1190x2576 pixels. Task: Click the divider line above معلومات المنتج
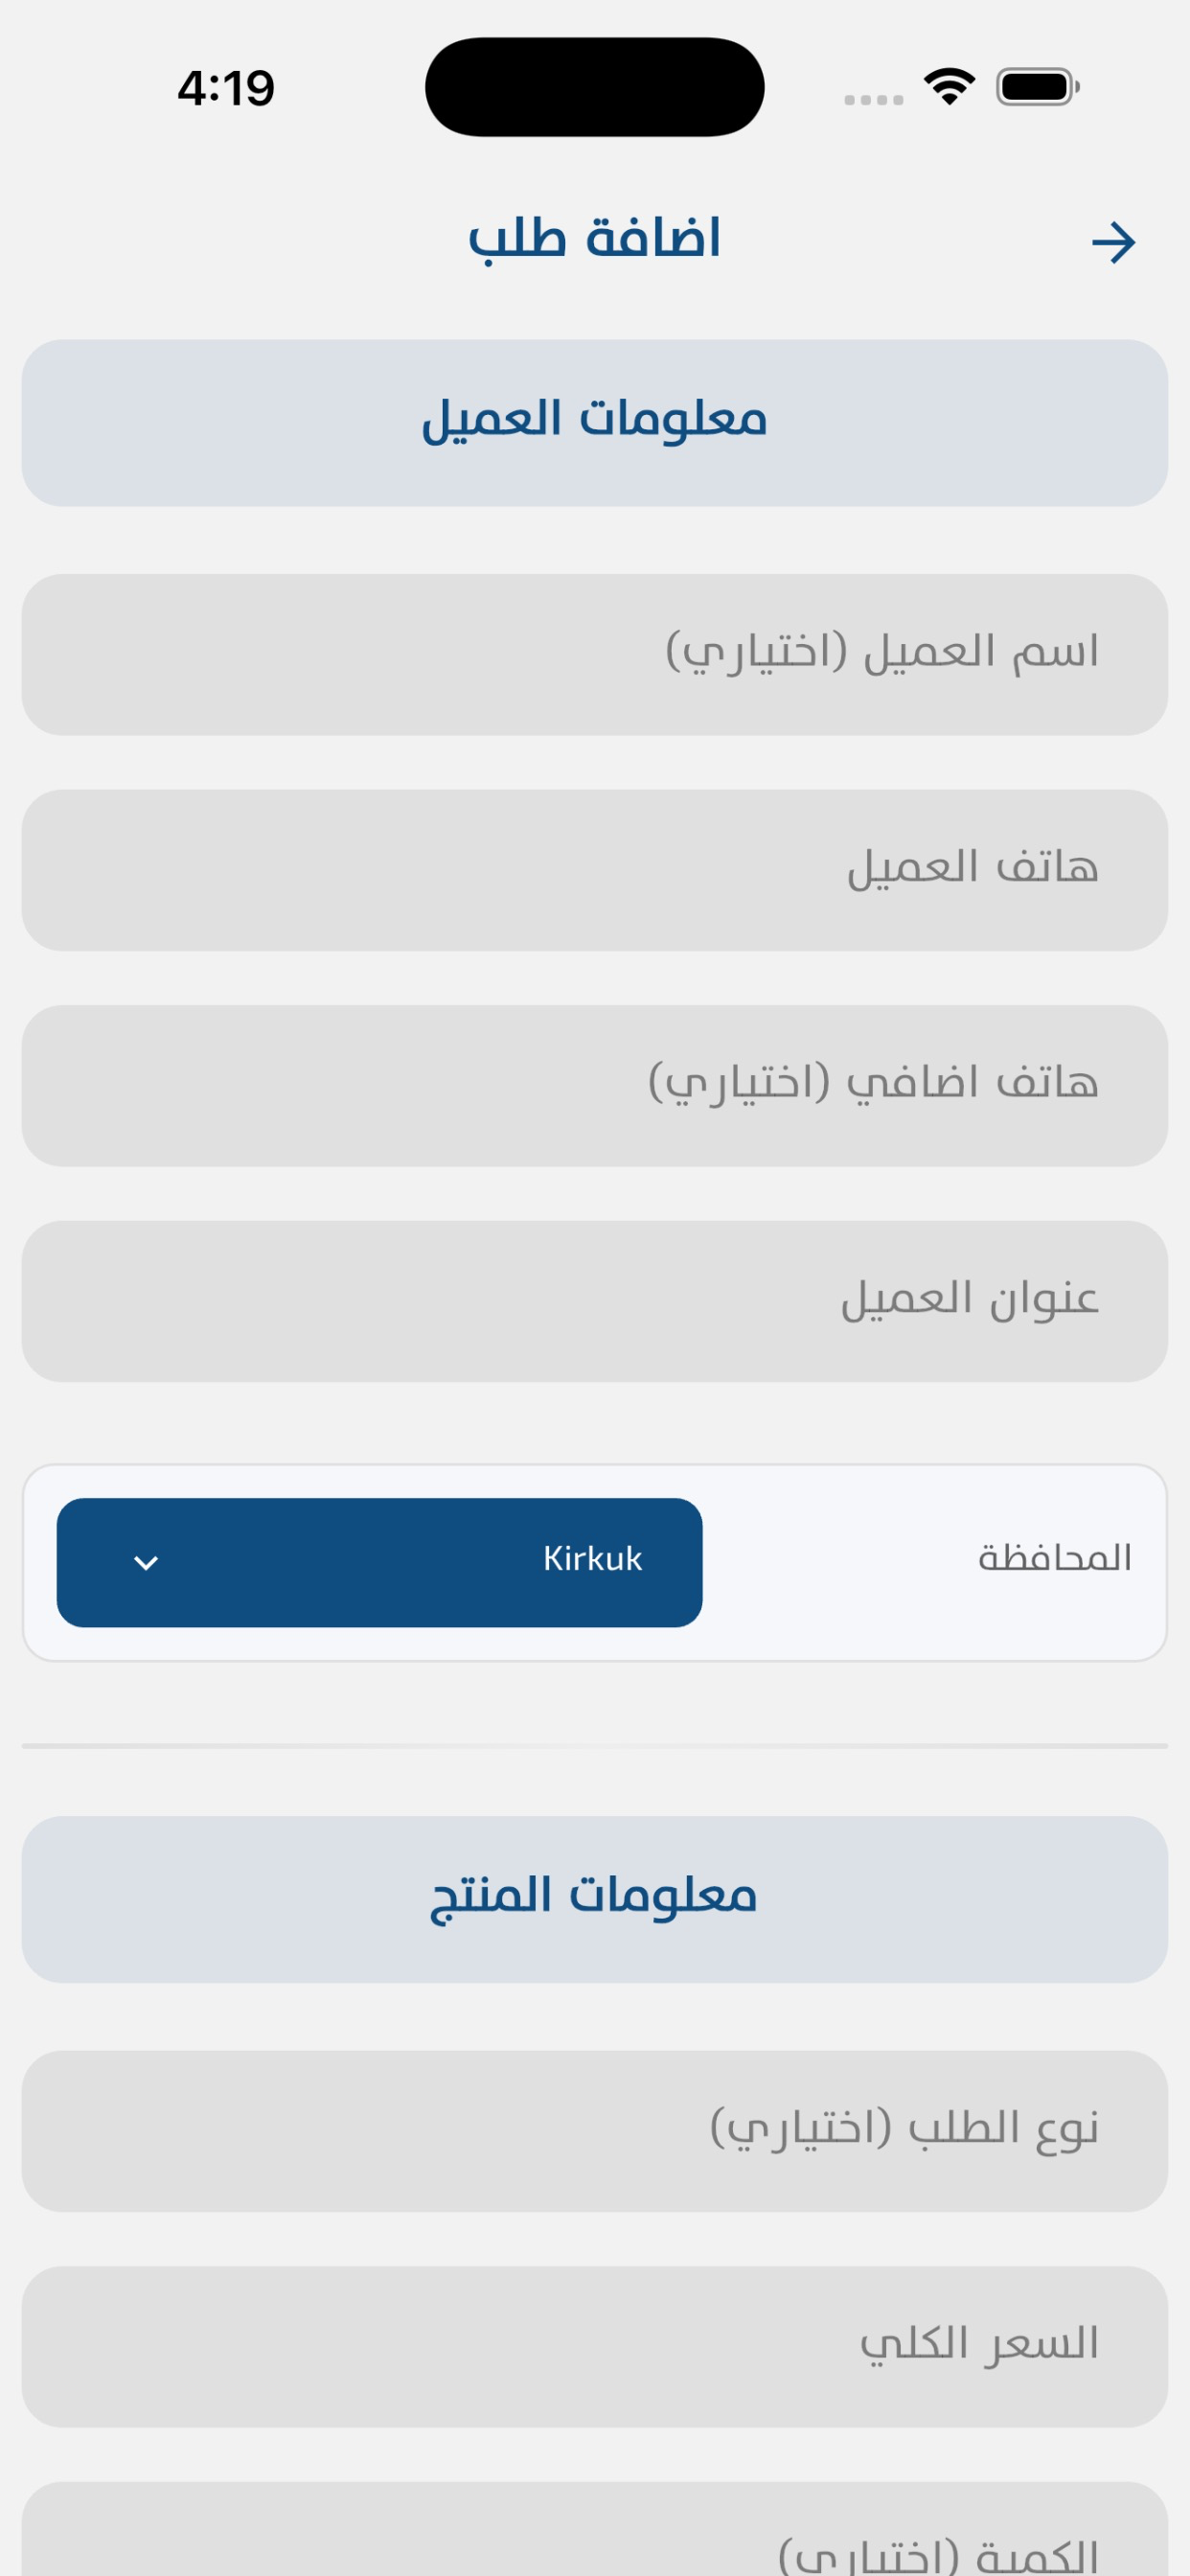[x=595, y=1746]
